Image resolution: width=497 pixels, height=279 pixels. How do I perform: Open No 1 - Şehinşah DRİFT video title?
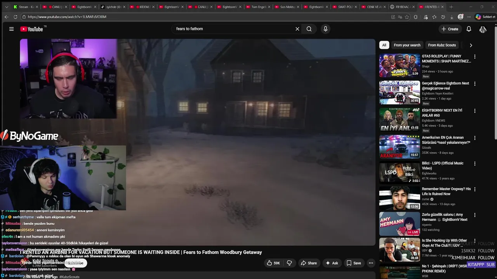[x=445, y=269]
